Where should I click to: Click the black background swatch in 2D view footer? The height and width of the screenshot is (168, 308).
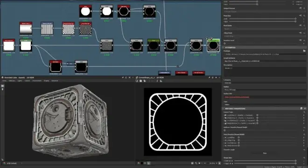(x=142, y=163)
